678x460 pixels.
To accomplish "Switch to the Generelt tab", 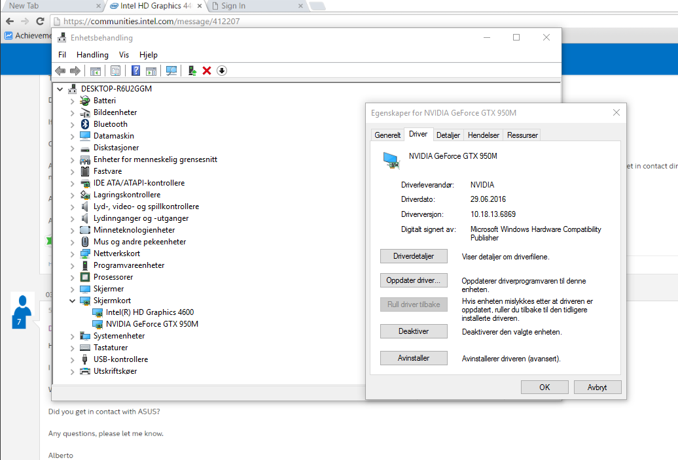I will [x=387, y=135].
